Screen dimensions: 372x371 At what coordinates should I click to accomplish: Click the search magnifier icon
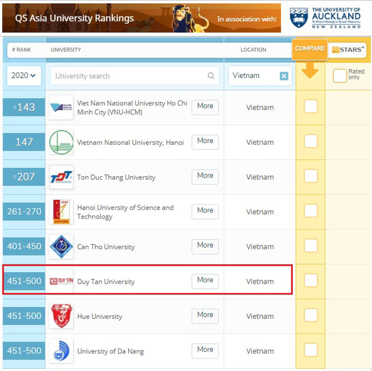coord(211,76)
